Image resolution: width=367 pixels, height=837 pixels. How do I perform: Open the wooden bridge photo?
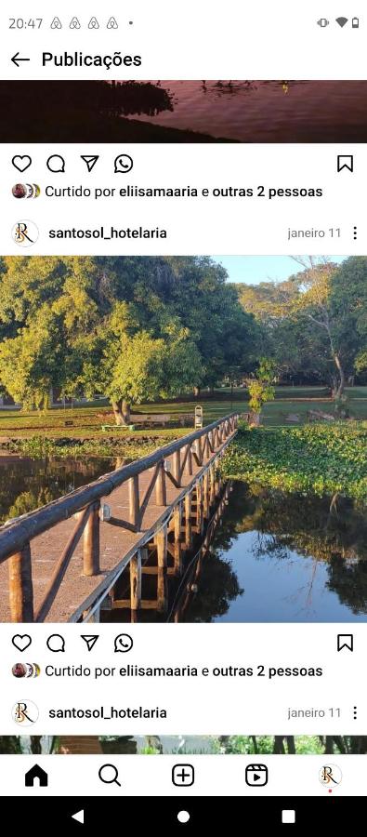pos(184,439)
